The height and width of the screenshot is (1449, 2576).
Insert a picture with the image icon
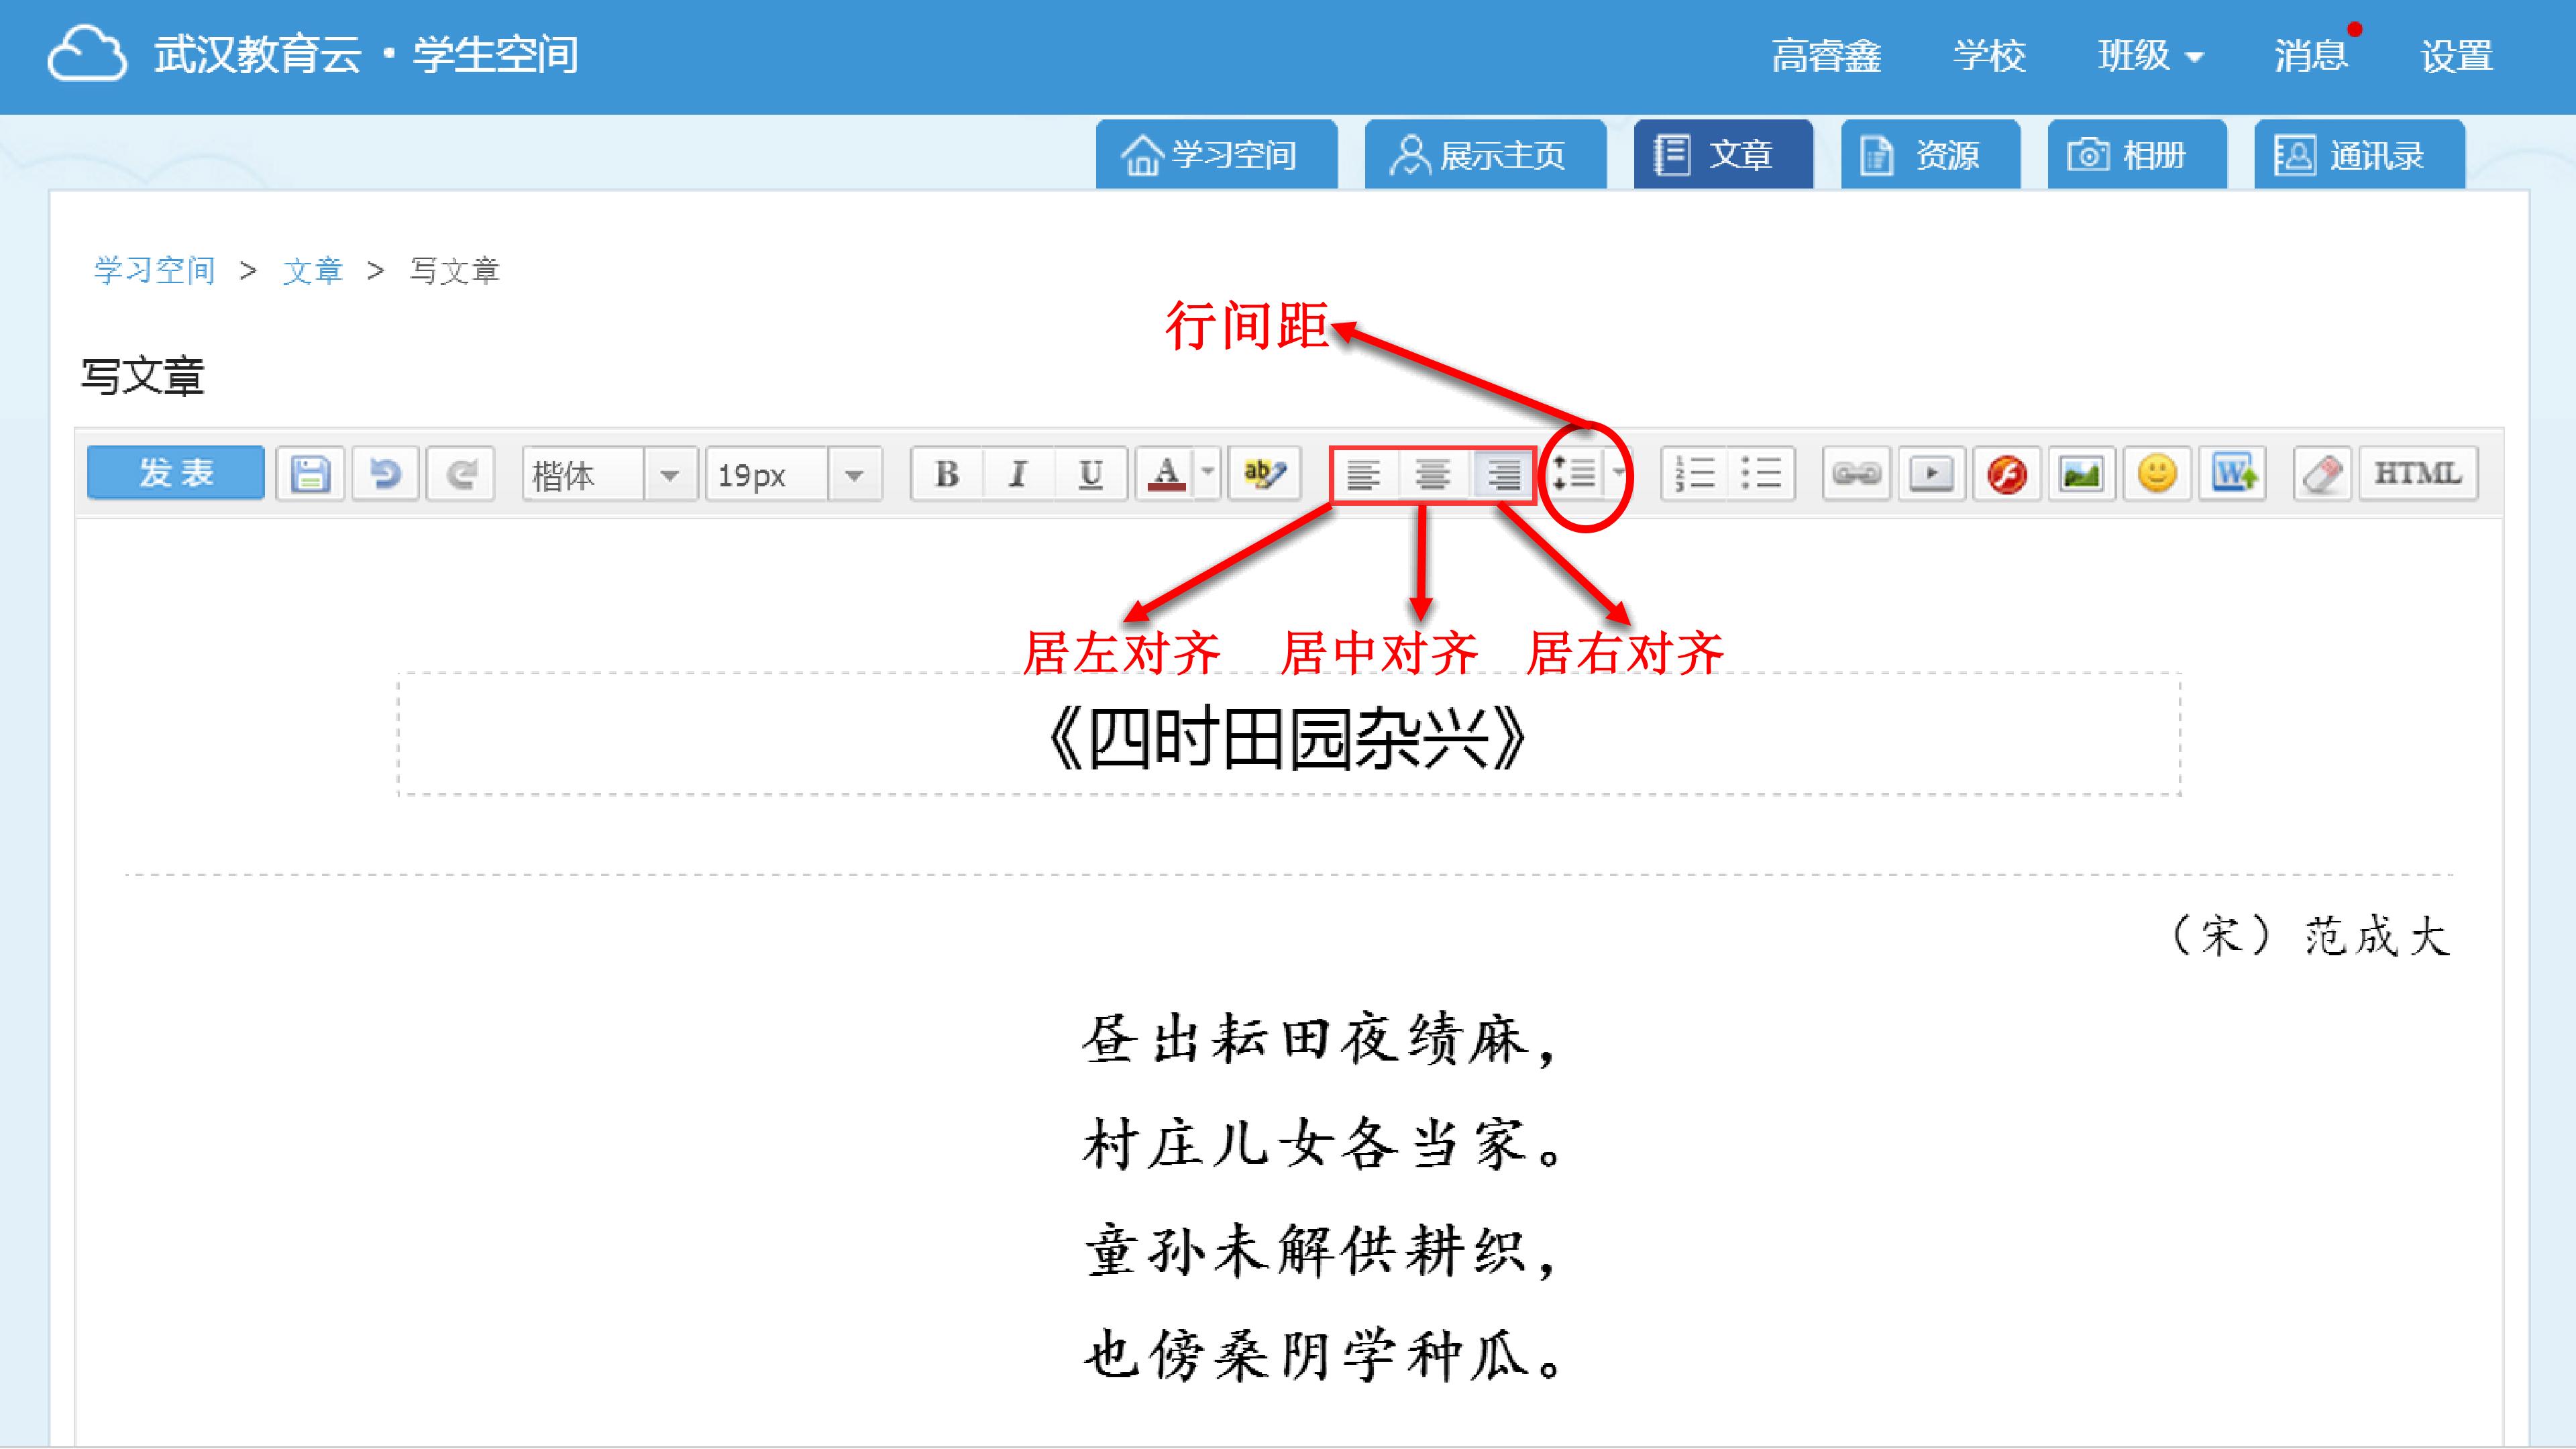pyautogui.click(x=2081, y=473)
